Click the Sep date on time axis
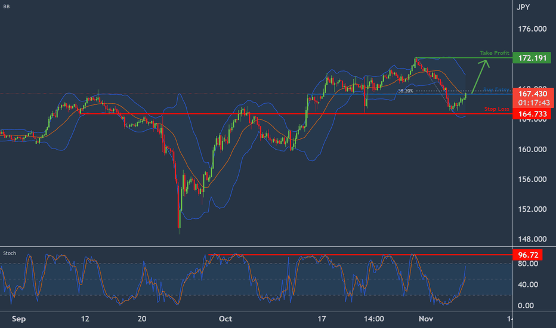This screenshot has width=556, height=328. coord(19,319)
